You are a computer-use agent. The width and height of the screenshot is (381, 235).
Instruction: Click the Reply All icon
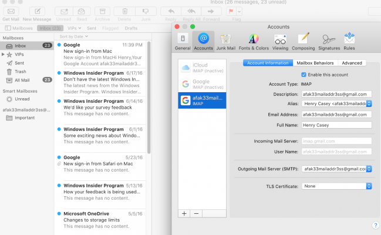191,11
